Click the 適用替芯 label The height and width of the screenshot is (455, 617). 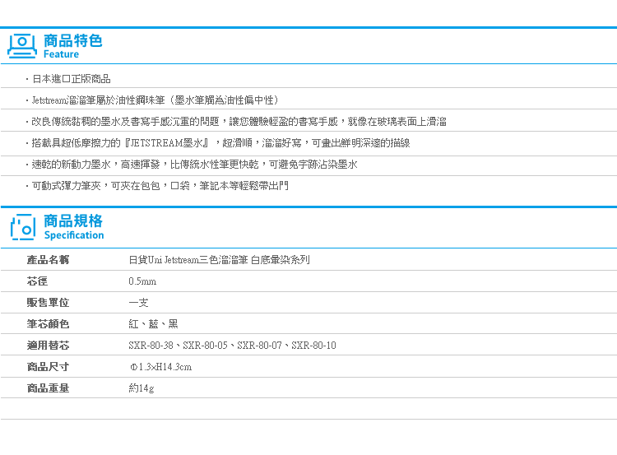point(48,346)
